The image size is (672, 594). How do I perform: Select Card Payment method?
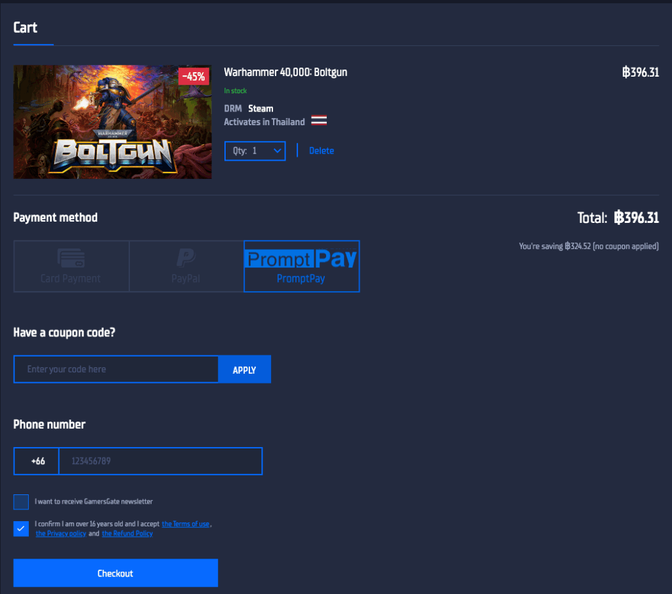coord(71,266)
